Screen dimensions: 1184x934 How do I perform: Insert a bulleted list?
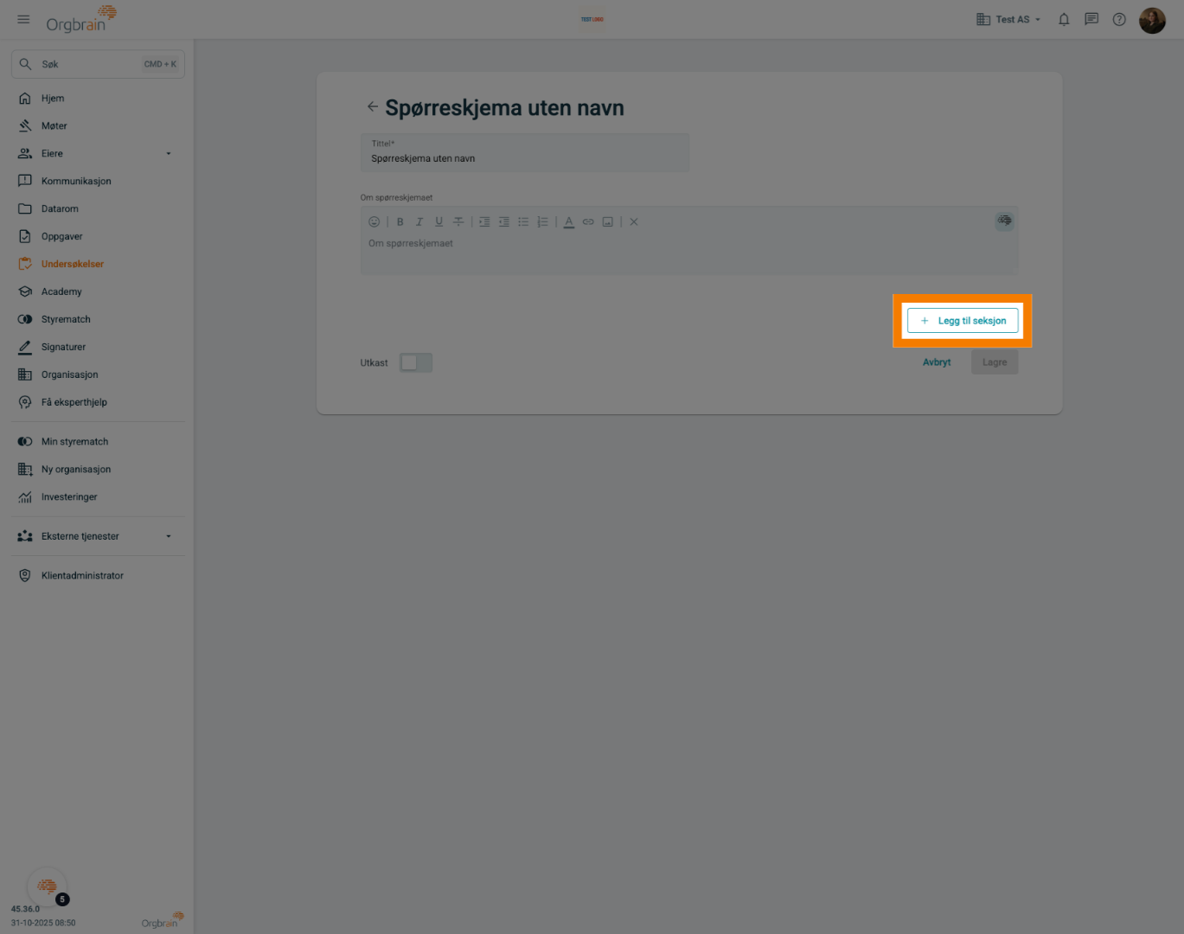[523, 222]
